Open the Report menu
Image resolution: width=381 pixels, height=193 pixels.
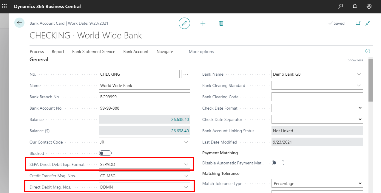58,52
